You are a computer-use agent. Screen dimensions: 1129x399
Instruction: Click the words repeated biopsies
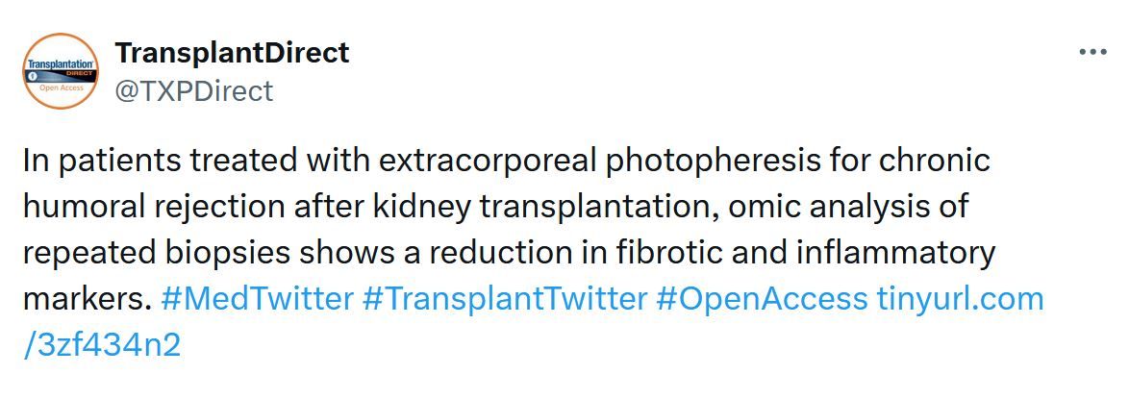click(157, 253)
